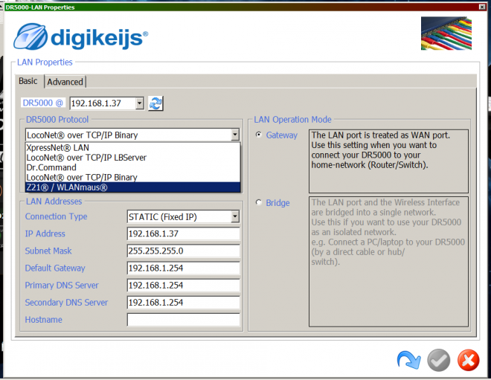
Task: Click the 'Connection Type' label
Action: [x=56, y=216]
